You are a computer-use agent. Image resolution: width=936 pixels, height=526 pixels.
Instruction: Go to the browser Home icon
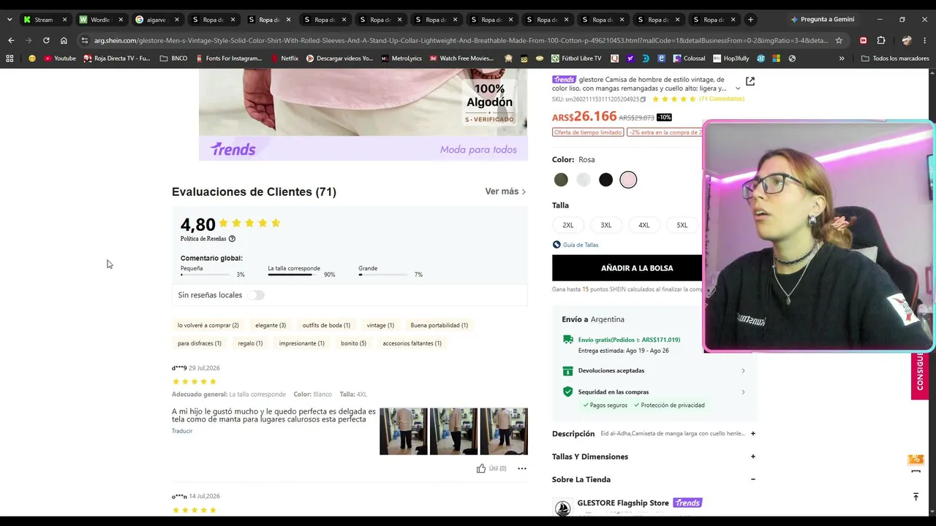tap(64, 40)
